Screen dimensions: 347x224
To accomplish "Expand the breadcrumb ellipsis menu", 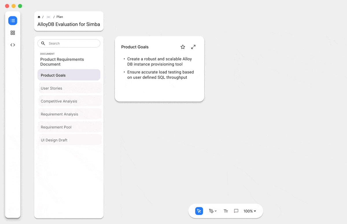I will 48,17.
